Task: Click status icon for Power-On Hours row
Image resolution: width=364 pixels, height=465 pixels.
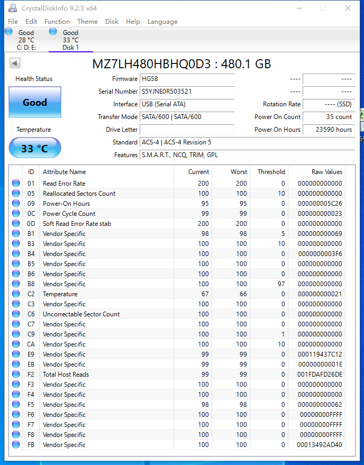Action: click(16, 204)
